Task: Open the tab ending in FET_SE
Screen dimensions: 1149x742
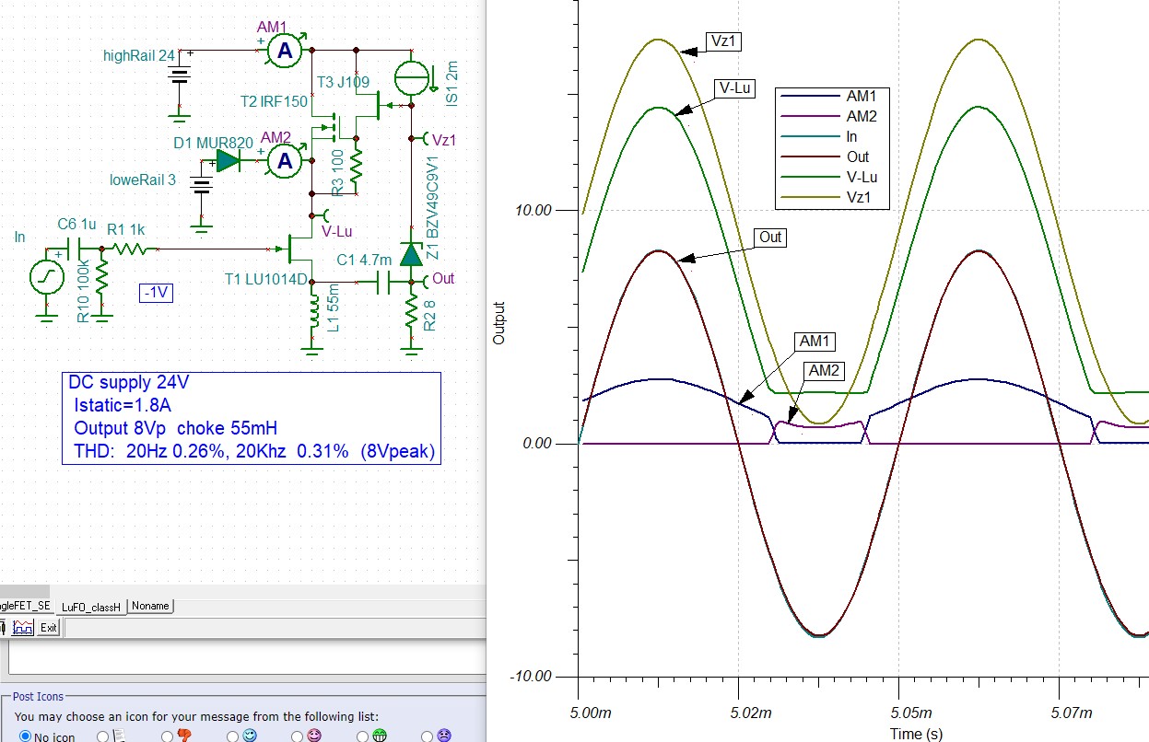Action: (27, 607)
